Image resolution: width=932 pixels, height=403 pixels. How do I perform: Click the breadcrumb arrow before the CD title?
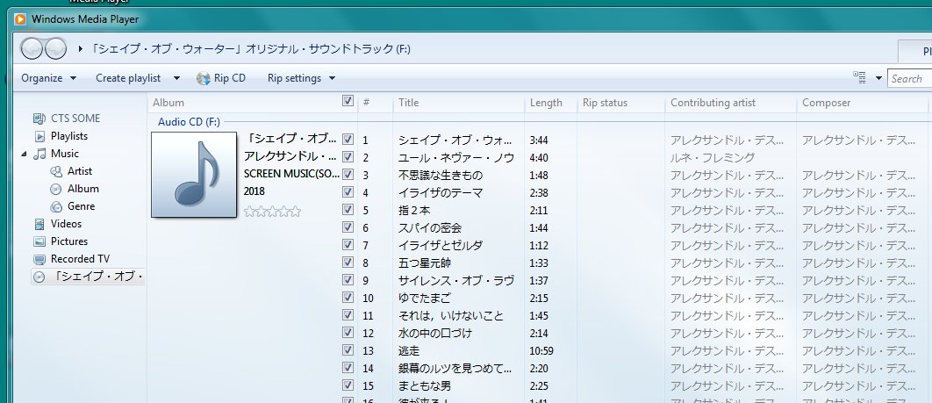(81, 49)
